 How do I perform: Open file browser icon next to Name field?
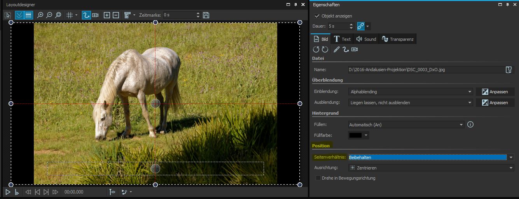509,70
